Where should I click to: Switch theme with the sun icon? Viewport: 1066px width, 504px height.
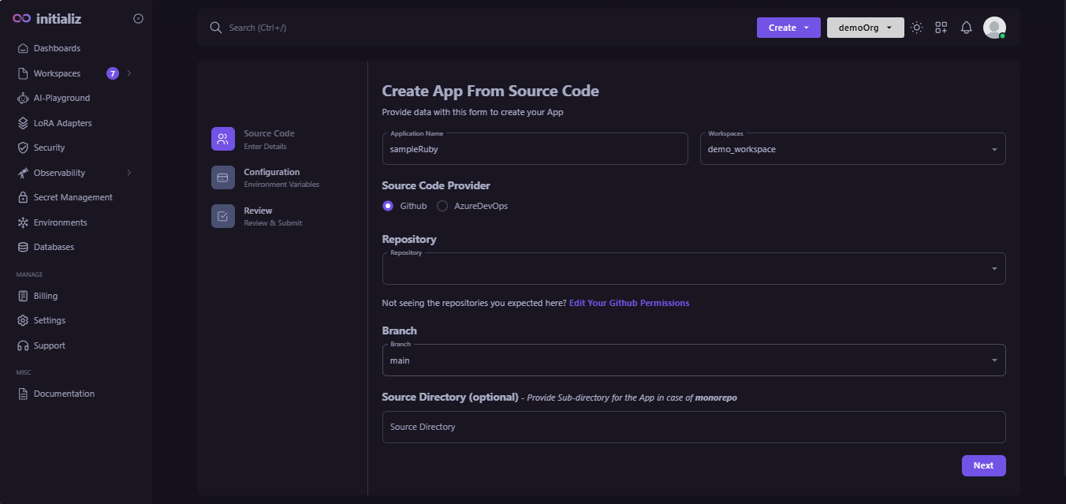point(916,28)
